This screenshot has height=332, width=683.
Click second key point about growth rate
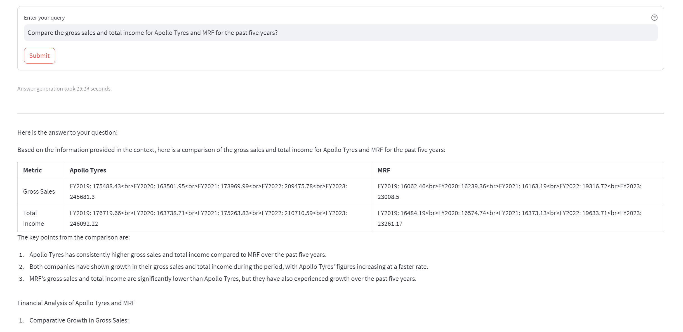[229, 267]
